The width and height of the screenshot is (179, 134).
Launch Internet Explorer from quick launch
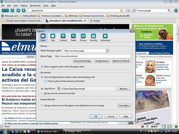[x=21, y=131]
